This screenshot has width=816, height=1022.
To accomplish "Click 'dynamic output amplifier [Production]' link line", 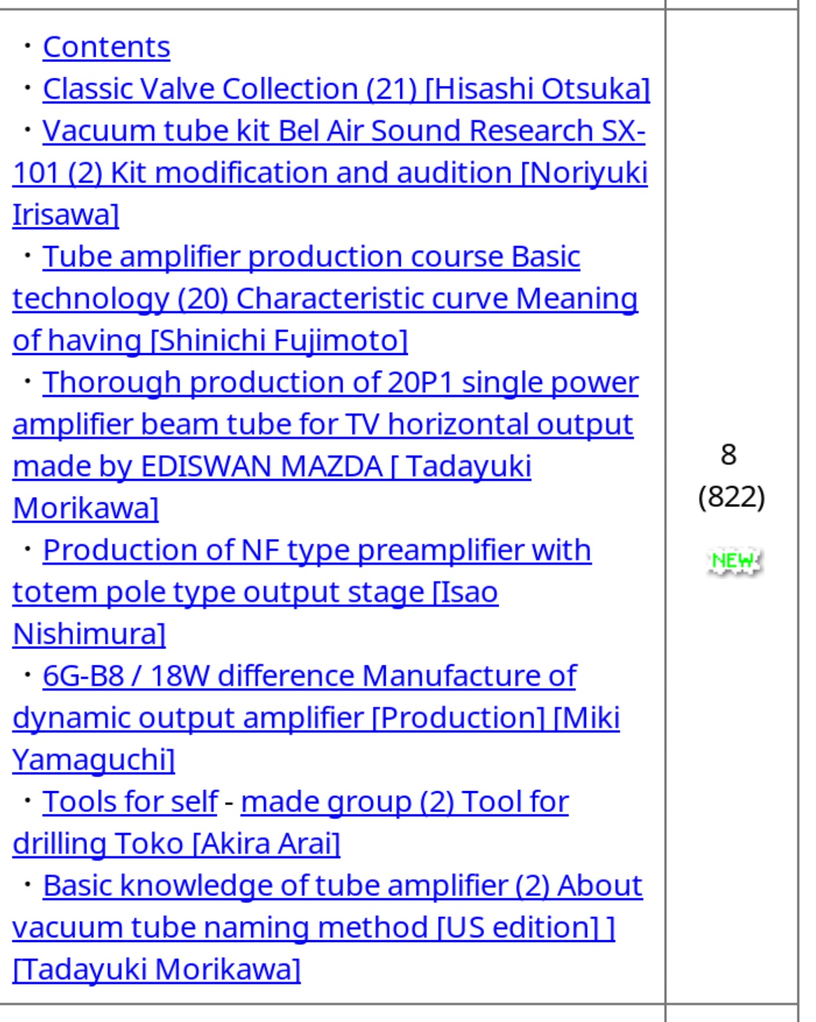I will point(316,718).
